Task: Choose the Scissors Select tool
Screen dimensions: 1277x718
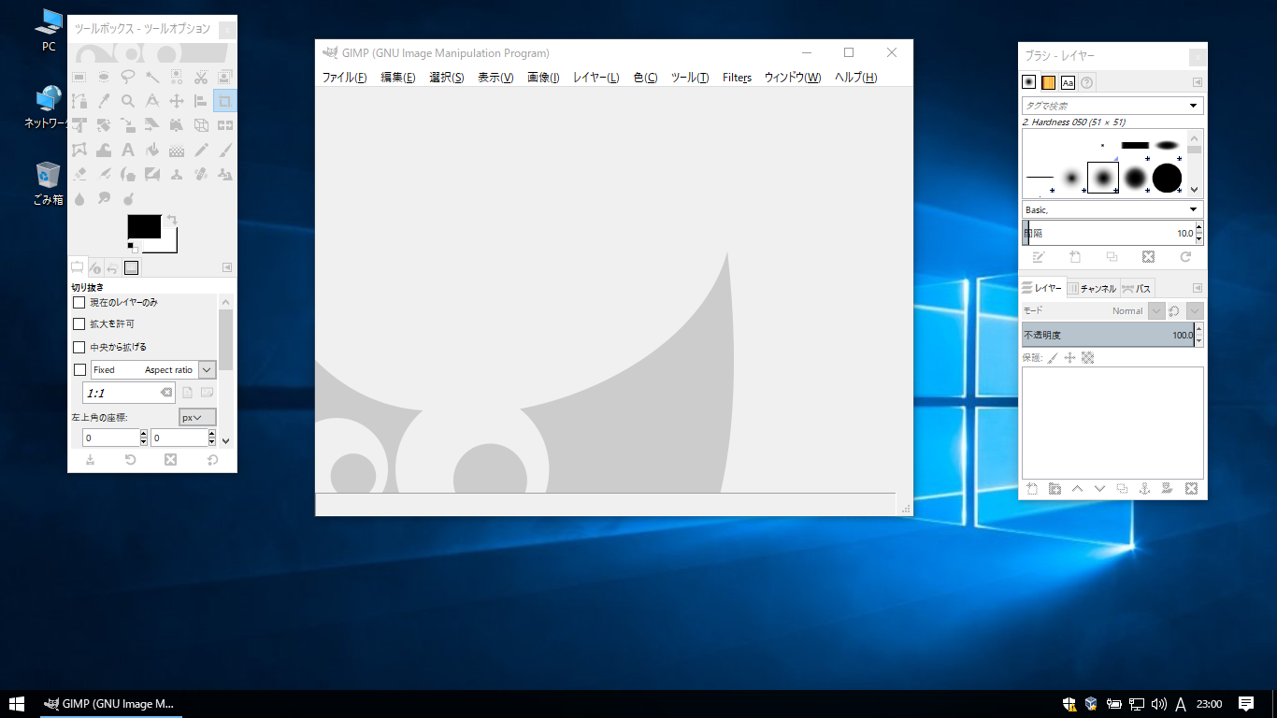Action: pyautogui.click(x=201, y=77)
